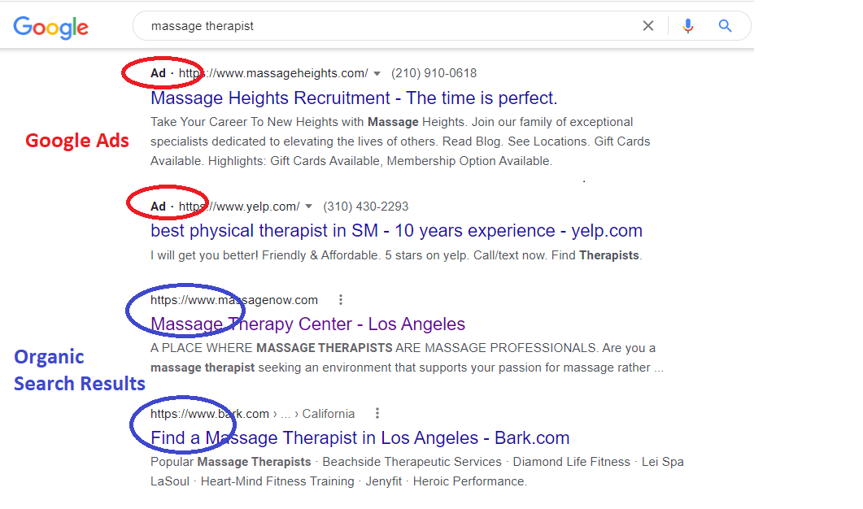Start the search with the magnifying glass icon
The height and width of the screenshot is (509, 863).
pos(725,25)
